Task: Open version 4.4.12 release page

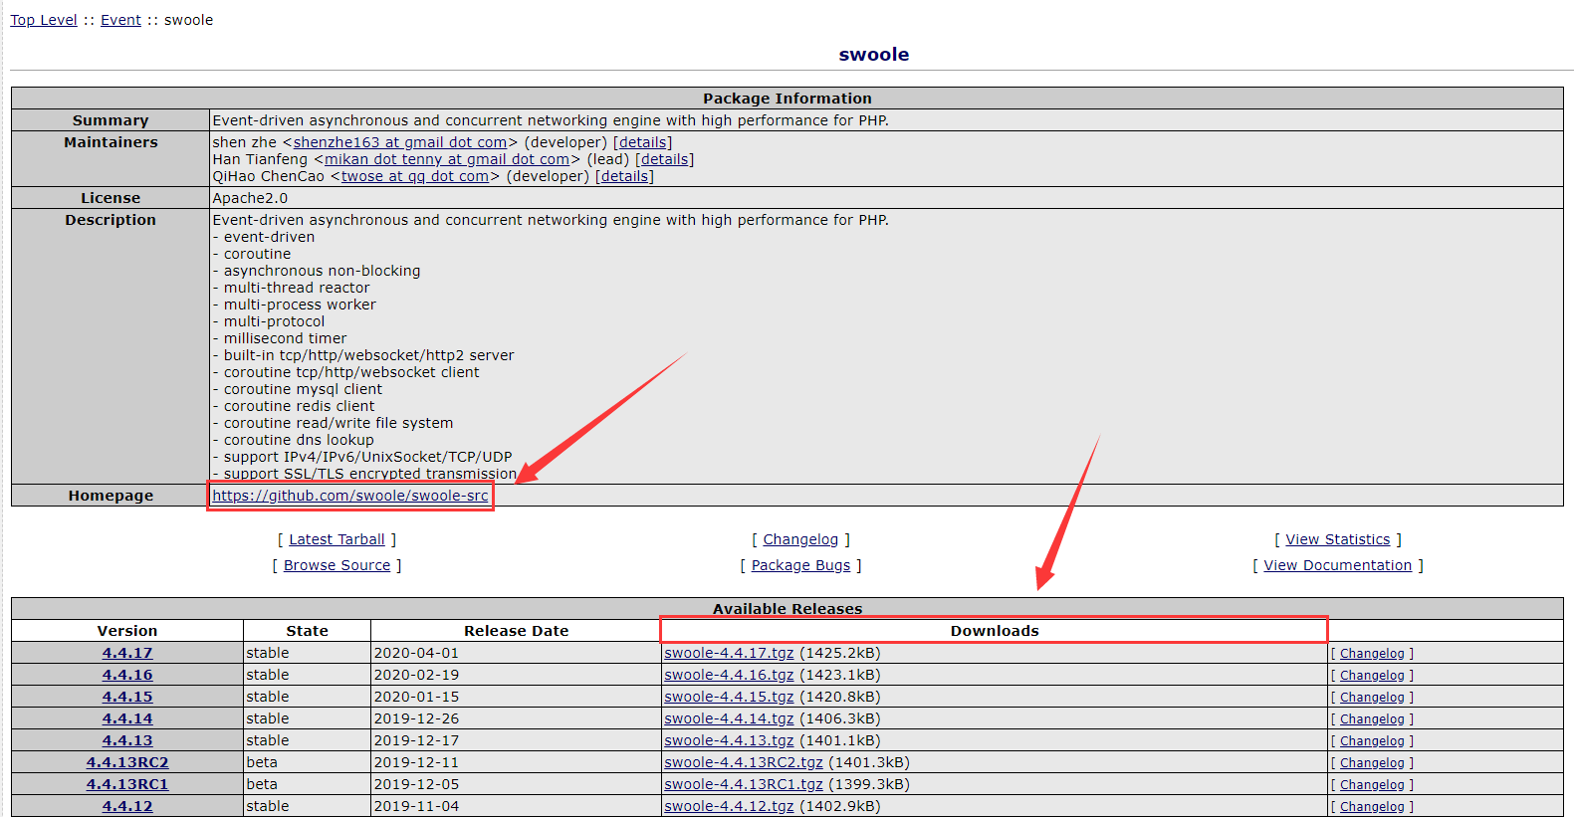Action: tap(127, 806)
